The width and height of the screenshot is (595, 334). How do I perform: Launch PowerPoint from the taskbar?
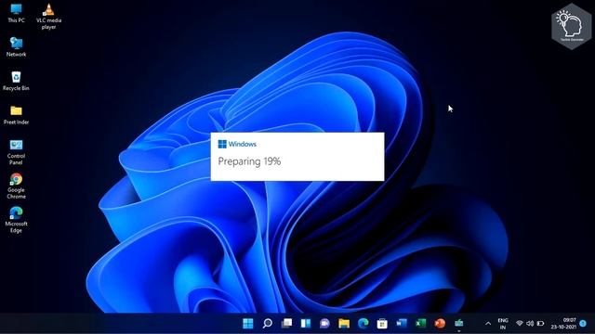pyautogui.click(x=440, y=324)
